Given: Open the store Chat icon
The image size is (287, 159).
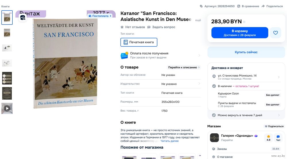Looking at the screenshot, I should point(278,138).
